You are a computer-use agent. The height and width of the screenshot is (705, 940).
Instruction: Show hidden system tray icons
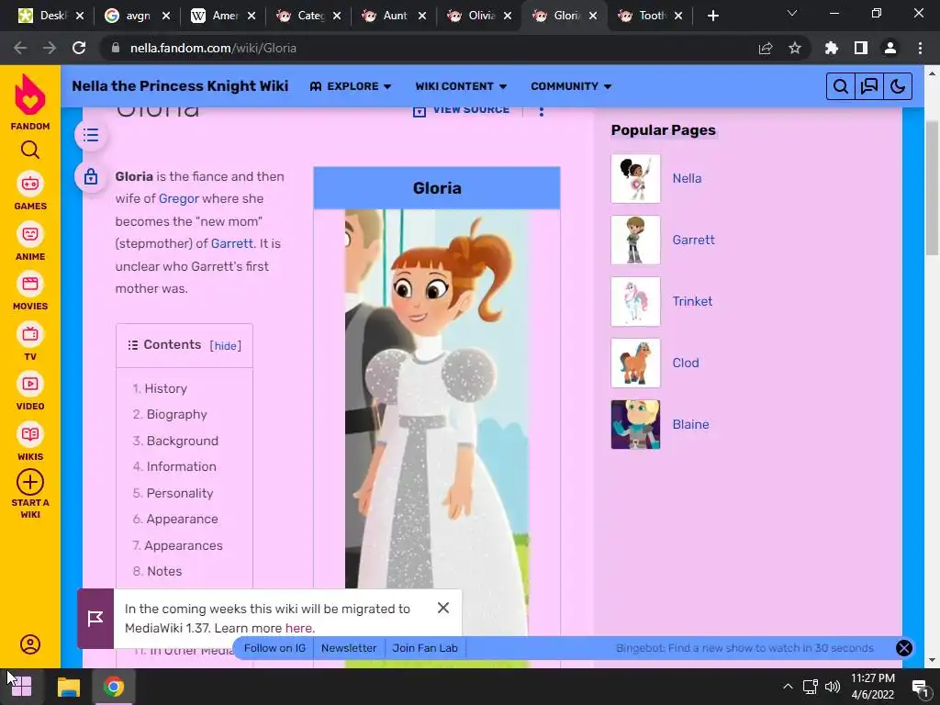(x=788, y=687)
